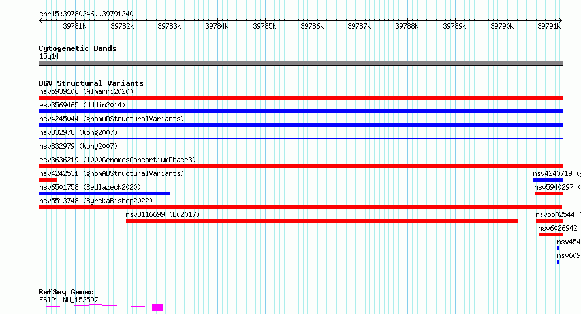This screenshot has height=314, width=581.
Task: Click the nsv5939106 (Almarri2020) label
Action: pyautogui.click(x=86, y=91)
